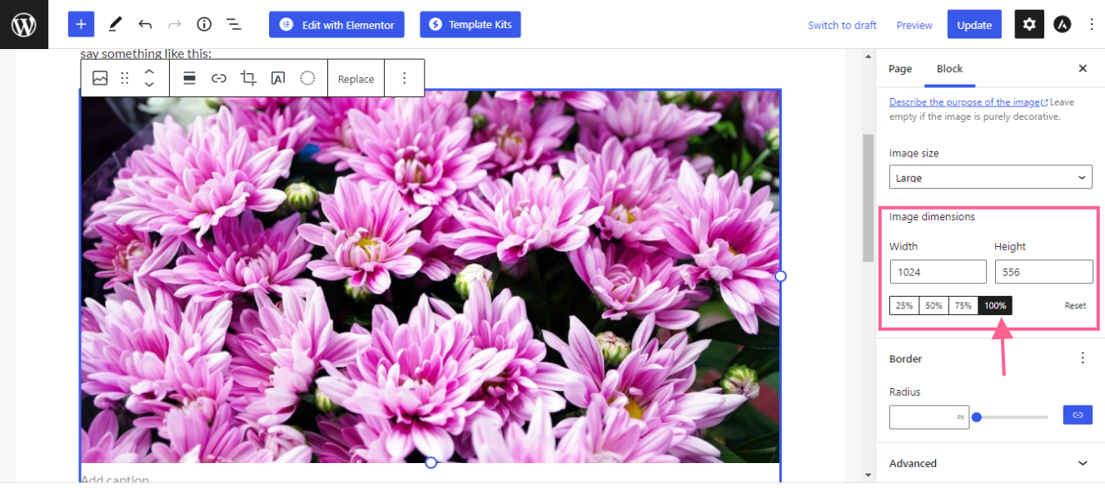Apply a duotone filter with the circle icon

click(x=307, y=77)
